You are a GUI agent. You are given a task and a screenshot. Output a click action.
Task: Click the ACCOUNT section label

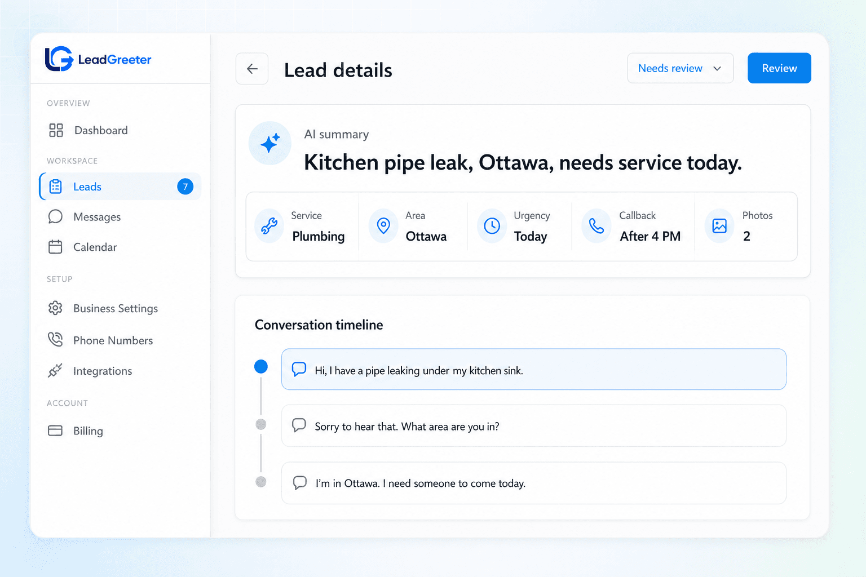pyautogui.click(x=67, y=403)
